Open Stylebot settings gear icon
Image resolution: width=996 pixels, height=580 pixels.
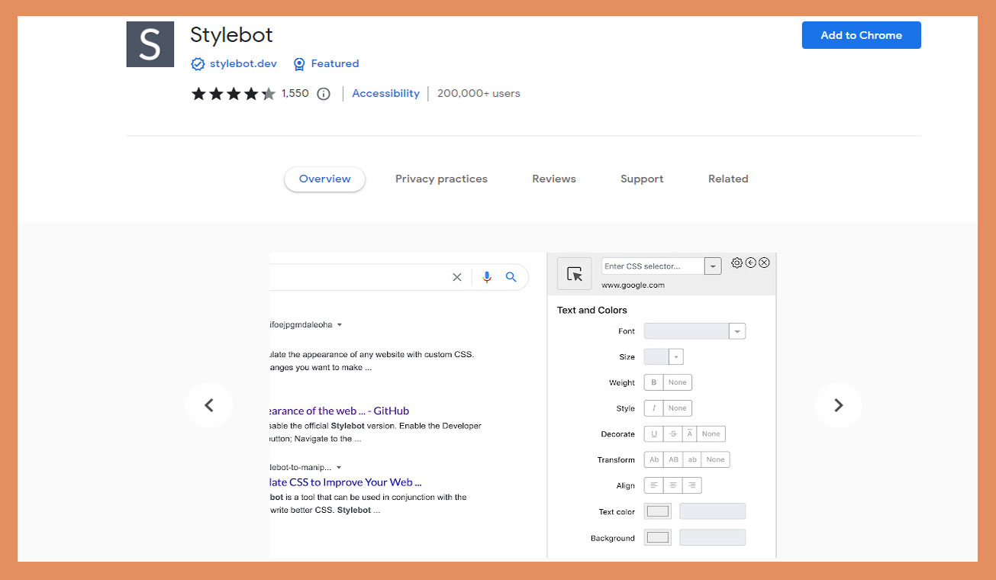[737, 262]
